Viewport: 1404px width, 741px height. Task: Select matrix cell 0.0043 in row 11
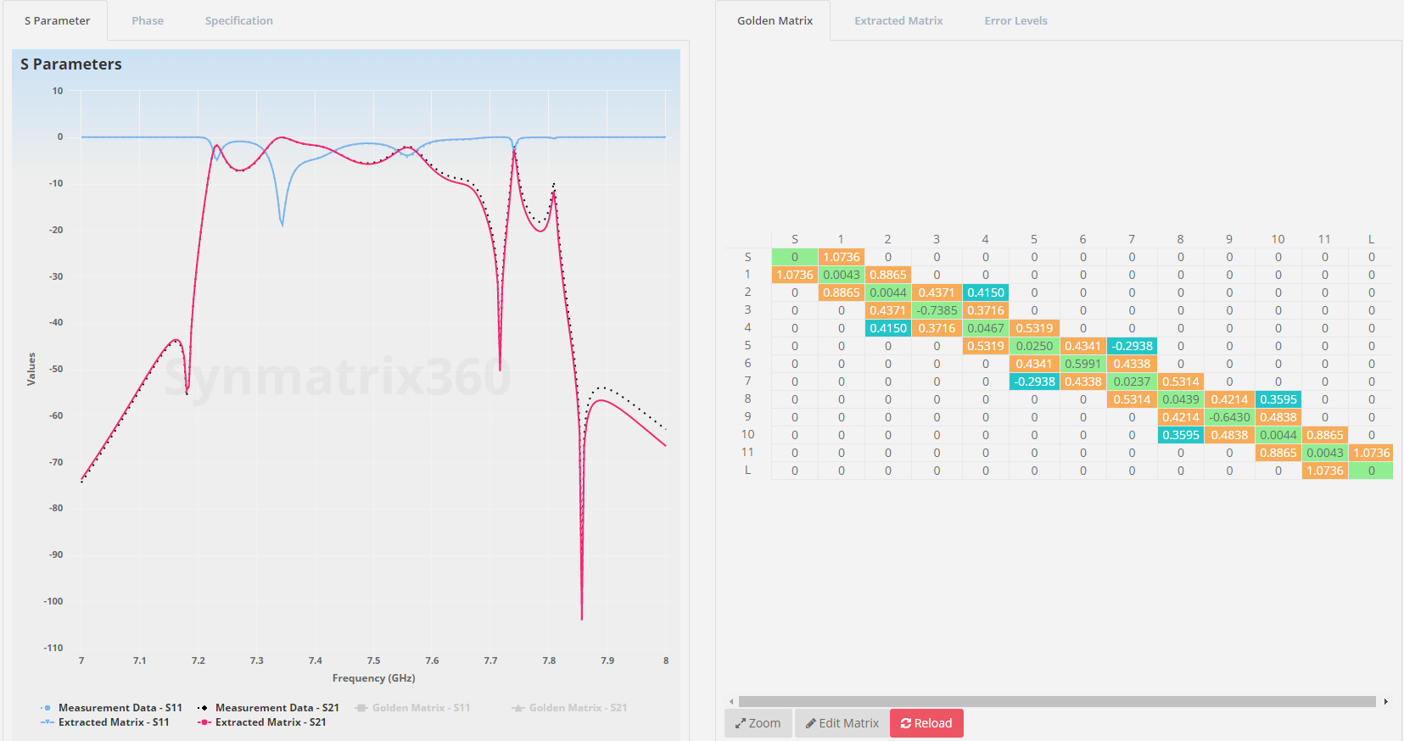1325,453
